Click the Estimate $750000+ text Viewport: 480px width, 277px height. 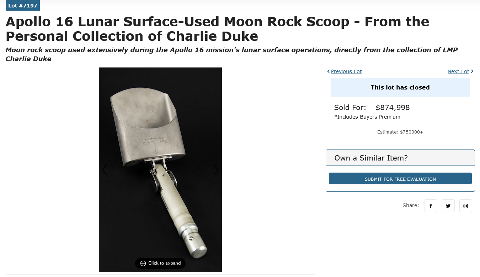400,132
